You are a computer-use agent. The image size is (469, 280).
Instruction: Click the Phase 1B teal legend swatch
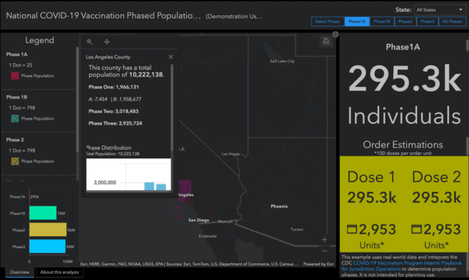pos(15,119)
